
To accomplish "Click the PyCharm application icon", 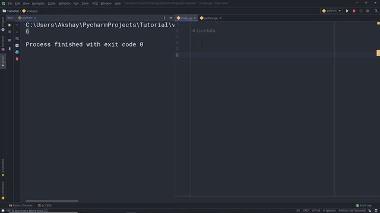I will coord(3,4).
